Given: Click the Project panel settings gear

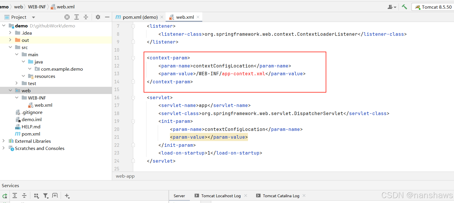Looking at the screenshot, I should click(x=98, y=17).
